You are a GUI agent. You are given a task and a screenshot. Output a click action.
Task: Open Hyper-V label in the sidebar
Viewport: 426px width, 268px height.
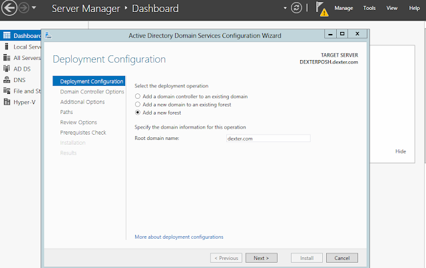pos(25,102)
